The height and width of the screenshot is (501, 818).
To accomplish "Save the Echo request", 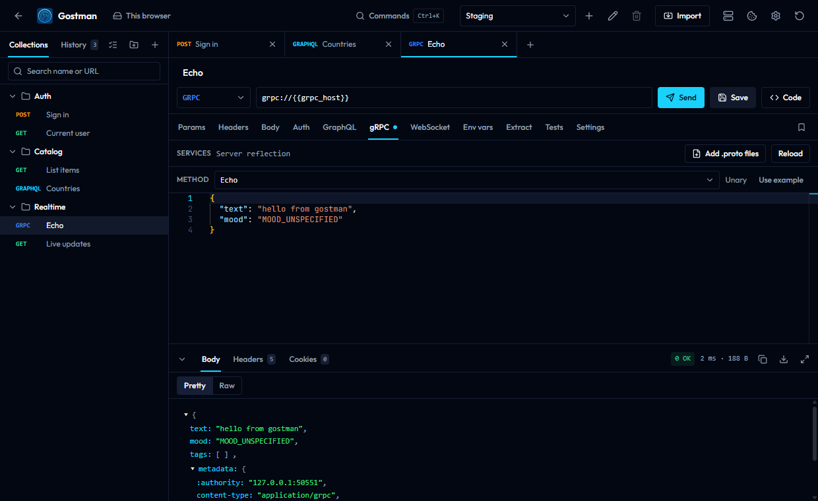I will coord(733,98).
